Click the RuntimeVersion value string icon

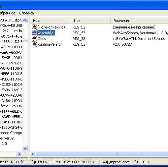click(x=34, y=44)
